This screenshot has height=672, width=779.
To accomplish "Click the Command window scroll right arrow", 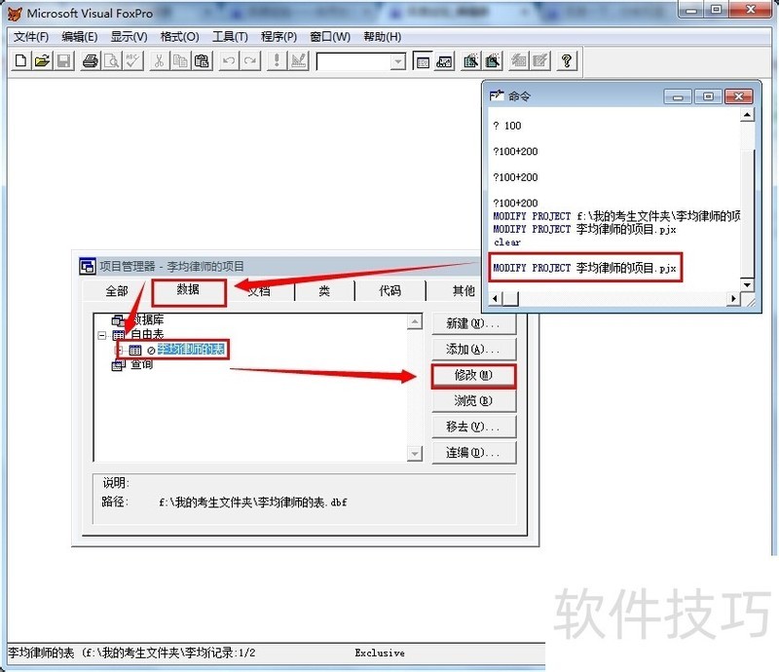I will pos(734,298).
